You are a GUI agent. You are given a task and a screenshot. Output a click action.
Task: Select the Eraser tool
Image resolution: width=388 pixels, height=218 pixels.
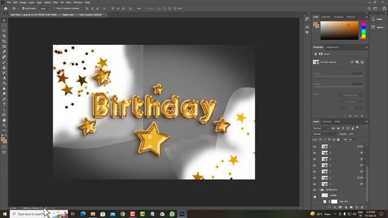tap(4, 78)
